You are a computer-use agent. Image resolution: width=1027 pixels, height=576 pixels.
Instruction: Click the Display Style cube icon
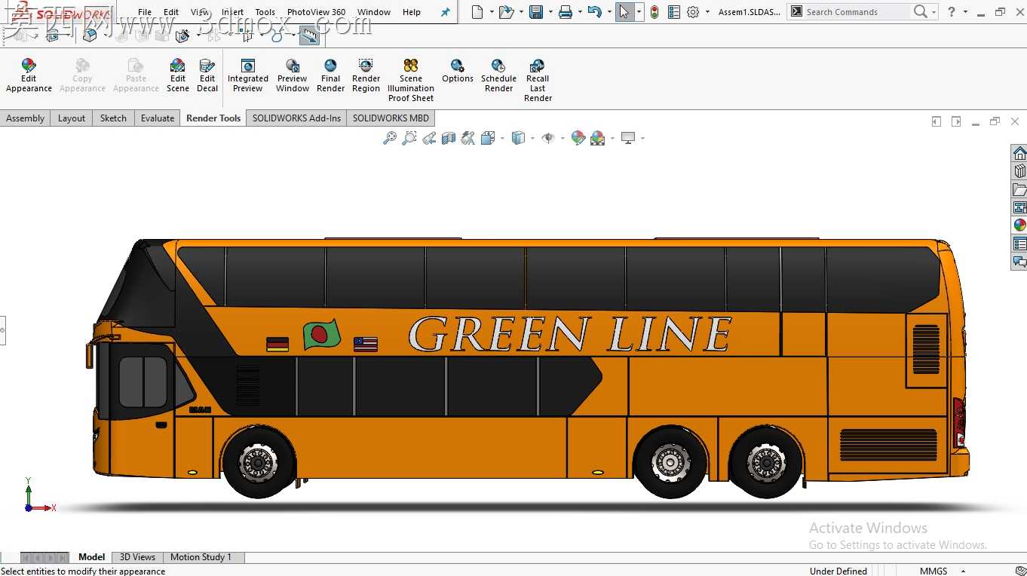(x=518, y=138)
